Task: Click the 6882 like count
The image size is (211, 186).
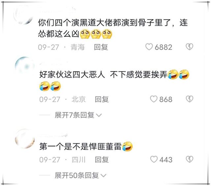Action: click(164, 47)
